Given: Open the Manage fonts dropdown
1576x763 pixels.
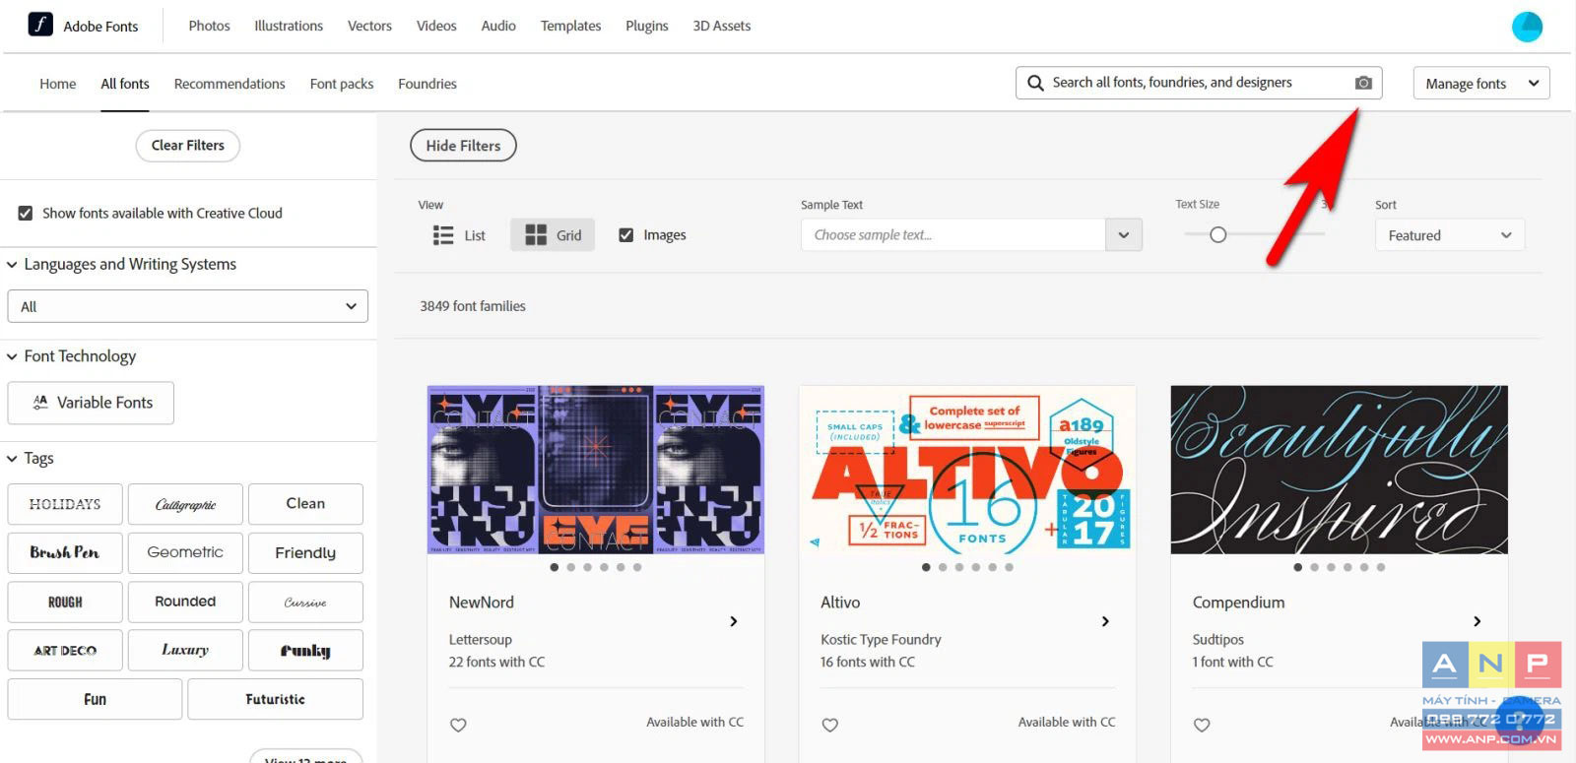Looking at the screenshot, I should click(1480, 83).
